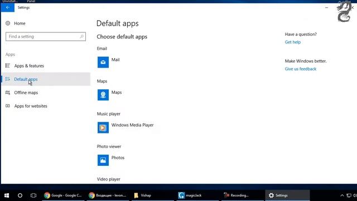Select Default apps in sidebar
Screen dimensions: 357x201
pyautogui.click(x=46, y=79)
